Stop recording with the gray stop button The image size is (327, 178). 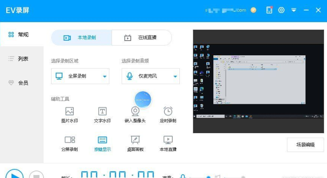(x=36, y=175)
